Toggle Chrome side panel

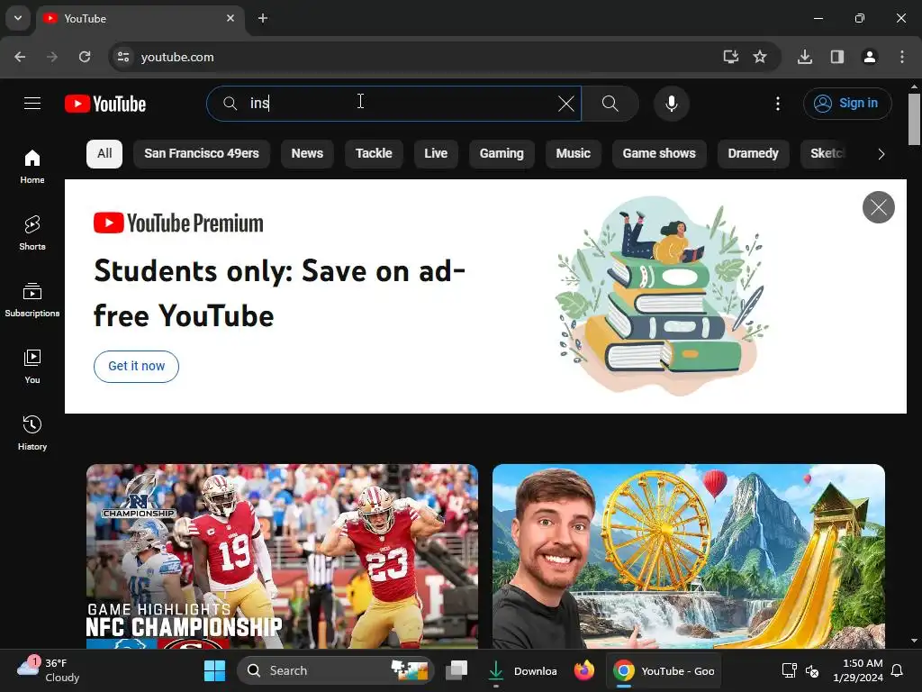pos(837,57)
